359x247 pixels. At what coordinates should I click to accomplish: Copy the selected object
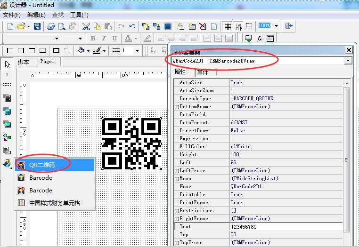pyautogui.click(x=97, y=26)
